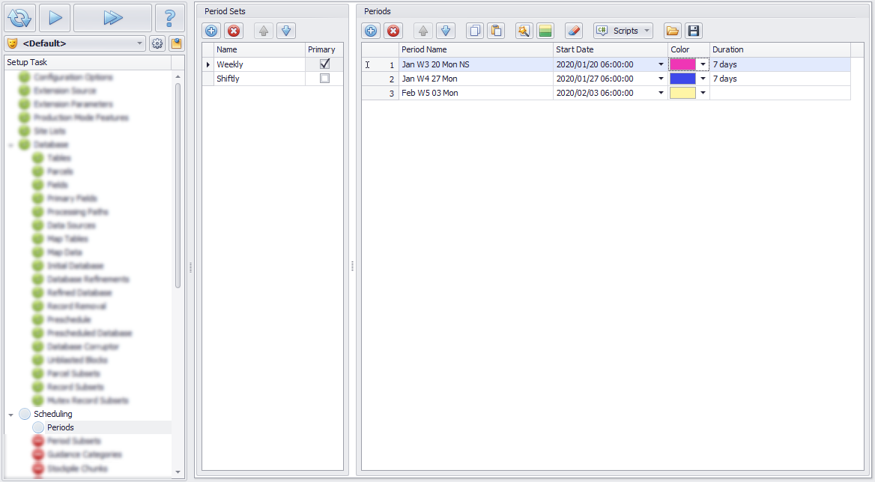This screenshot has height=482, width=875.
Task: Click the Primary column header
Action: coord(324,49)
